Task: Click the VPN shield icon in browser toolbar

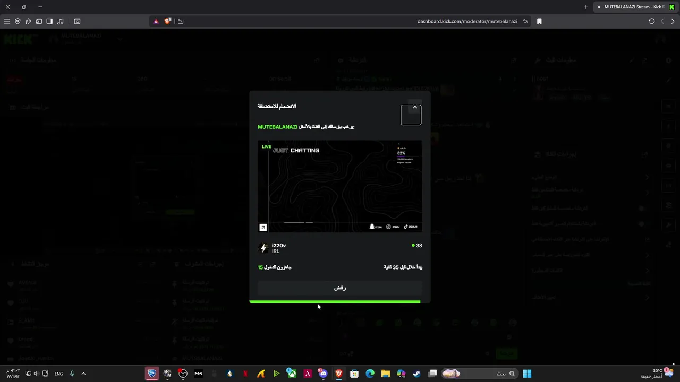Action: pyautogui.click(x=18, y=21)
